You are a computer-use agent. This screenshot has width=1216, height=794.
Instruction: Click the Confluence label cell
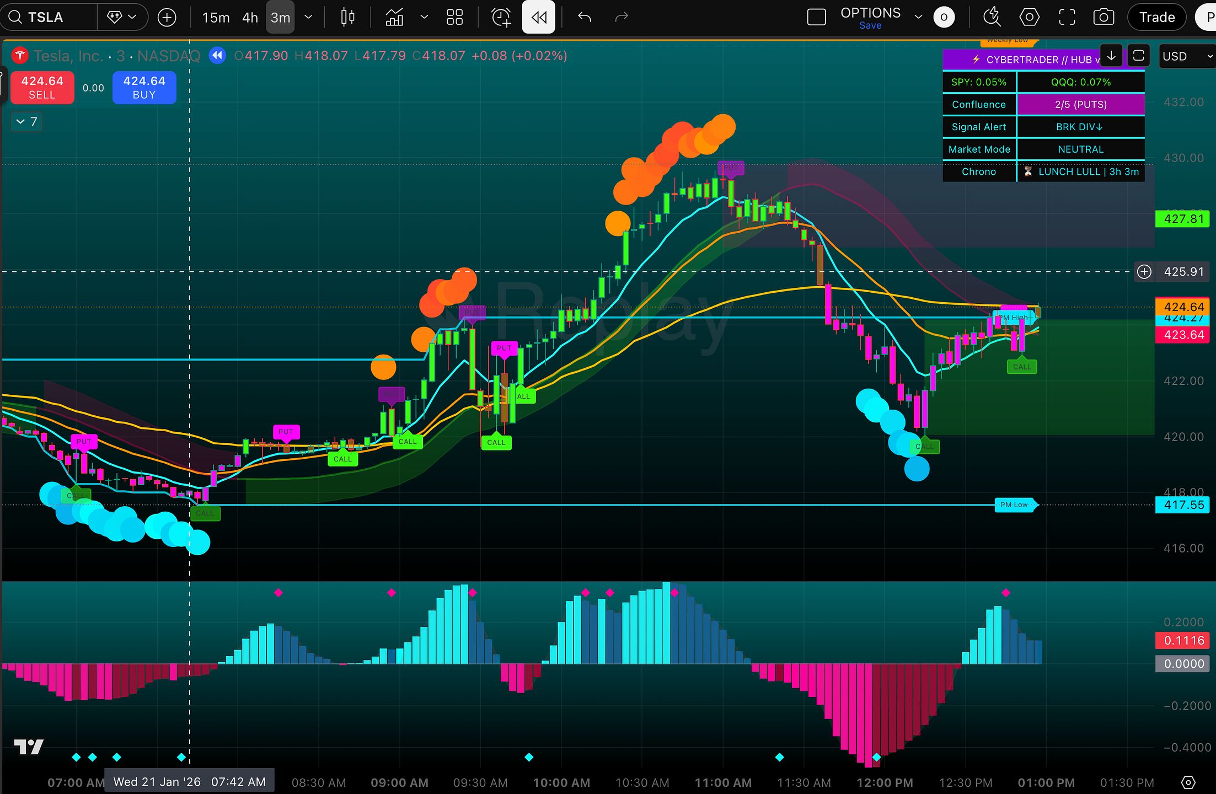tap(979, 105)
